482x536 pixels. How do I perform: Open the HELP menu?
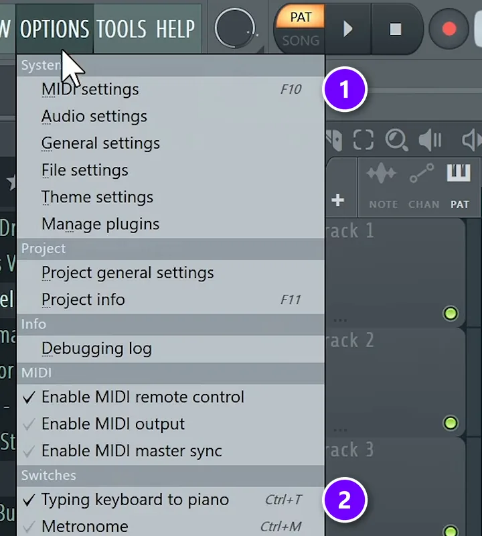coord(175,29)
